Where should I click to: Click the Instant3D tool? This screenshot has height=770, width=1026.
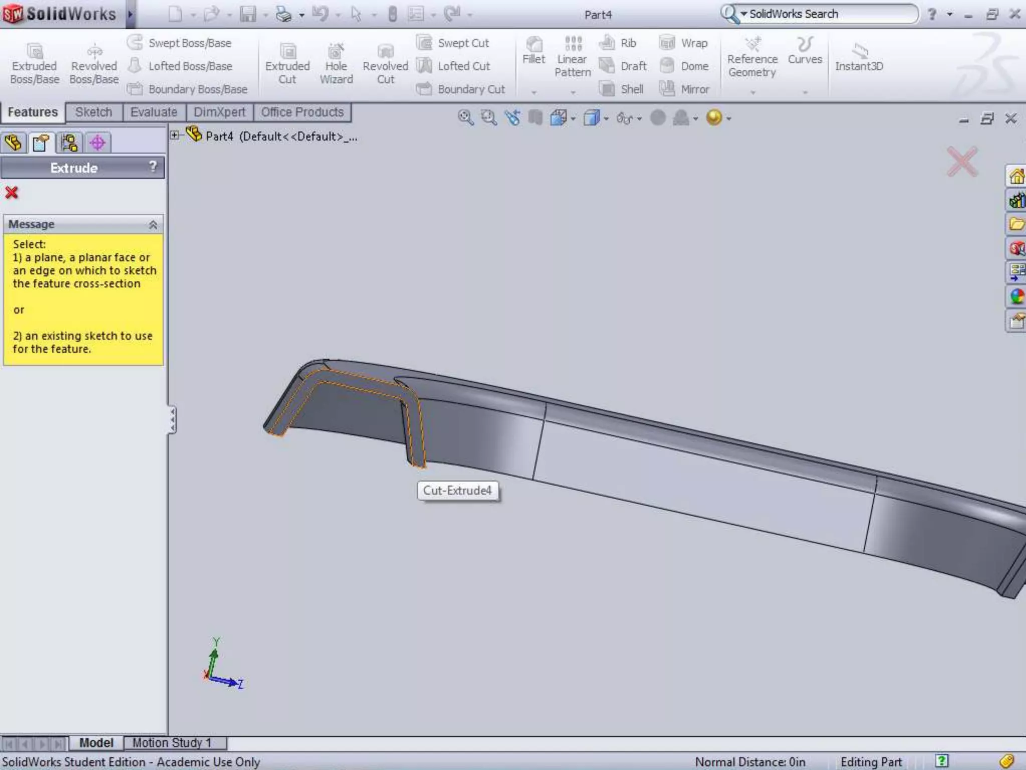pos(859,52)
